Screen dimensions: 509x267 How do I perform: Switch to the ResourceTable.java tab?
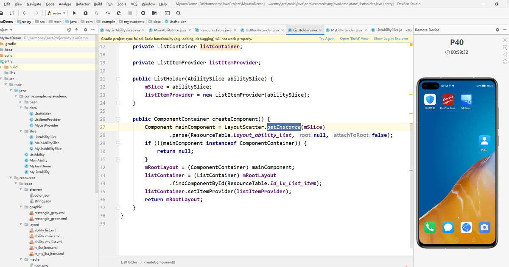[215, 30]
